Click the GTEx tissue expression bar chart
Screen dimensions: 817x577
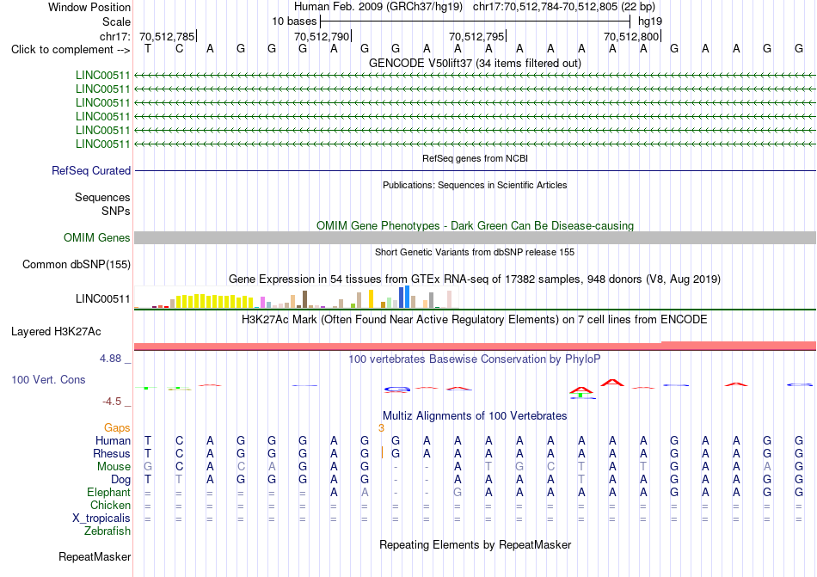pyautogui.click(x=296, y=298)
